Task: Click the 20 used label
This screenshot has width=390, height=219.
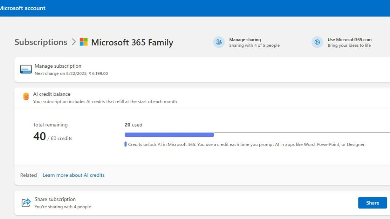Action: [x=134, y=125]
